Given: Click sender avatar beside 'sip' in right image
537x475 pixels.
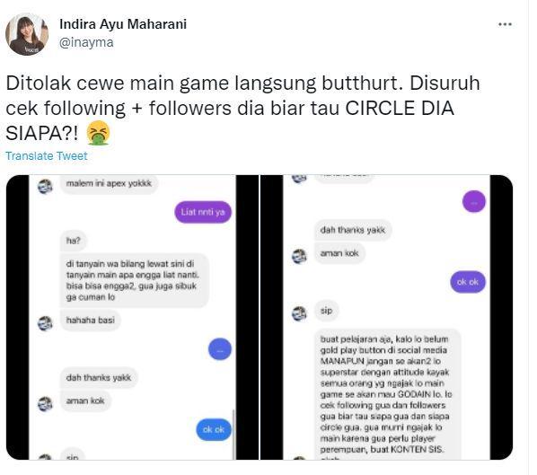Looking at the screenshot, I should click(x=299, y=313).
